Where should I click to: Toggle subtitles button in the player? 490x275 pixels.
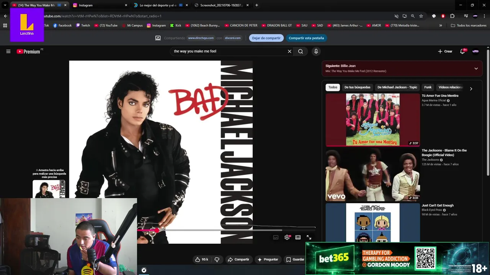coord(276,237)
